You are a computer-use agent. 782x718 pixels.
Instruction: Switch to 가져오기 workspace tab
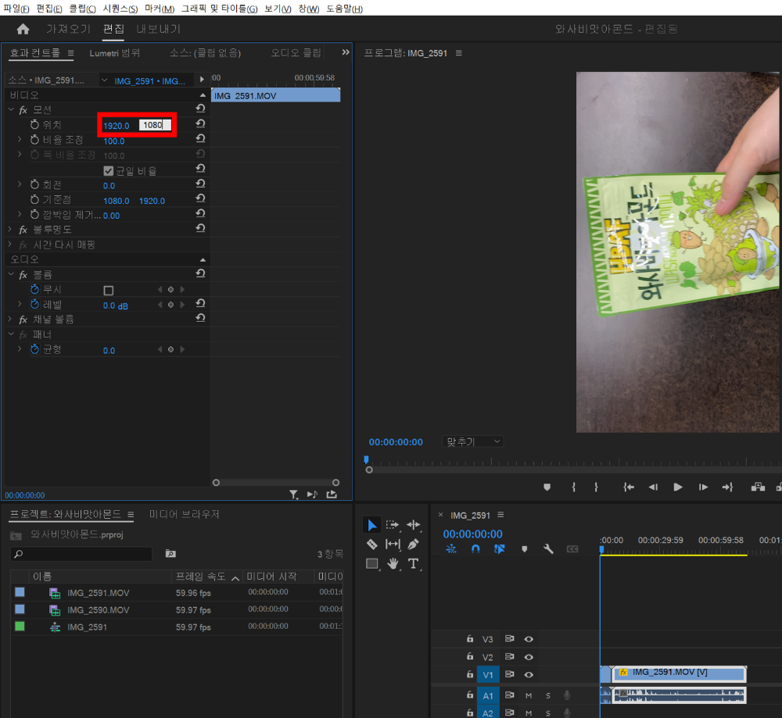[x=68, y=29]
